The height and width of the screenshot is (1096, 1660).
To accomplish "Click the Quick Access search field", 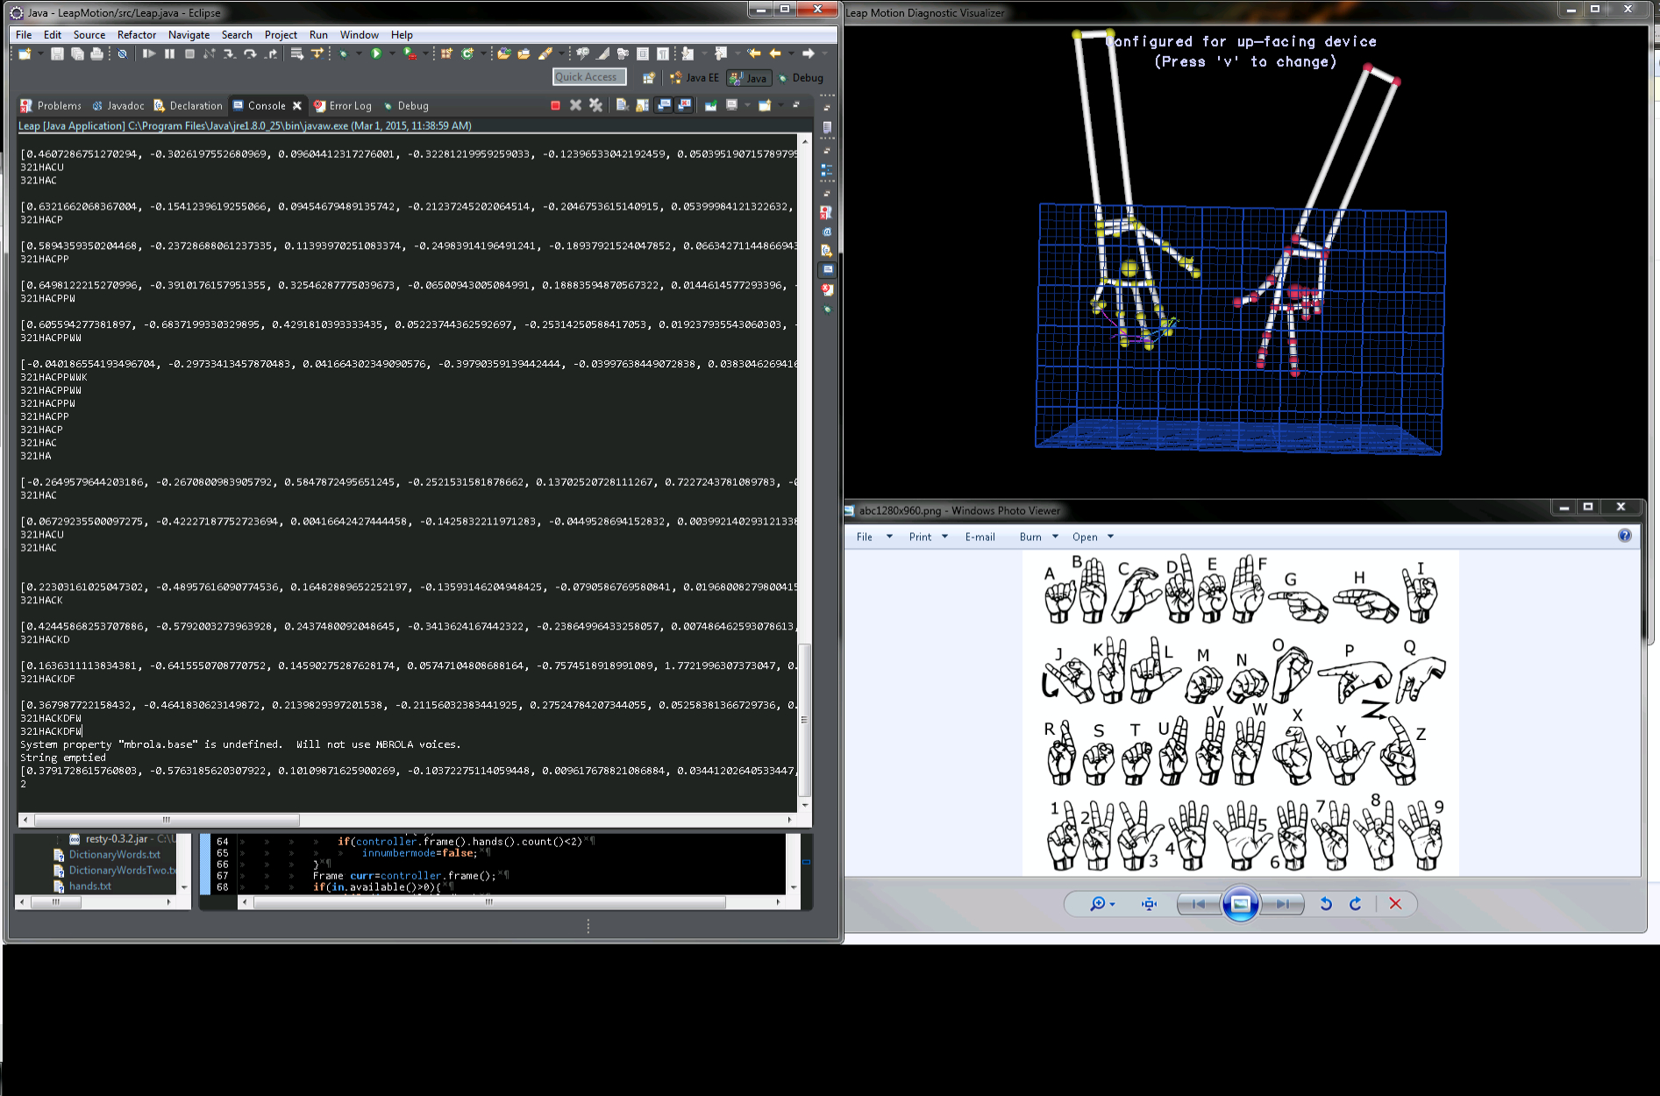I will click(x=589, y=77).
